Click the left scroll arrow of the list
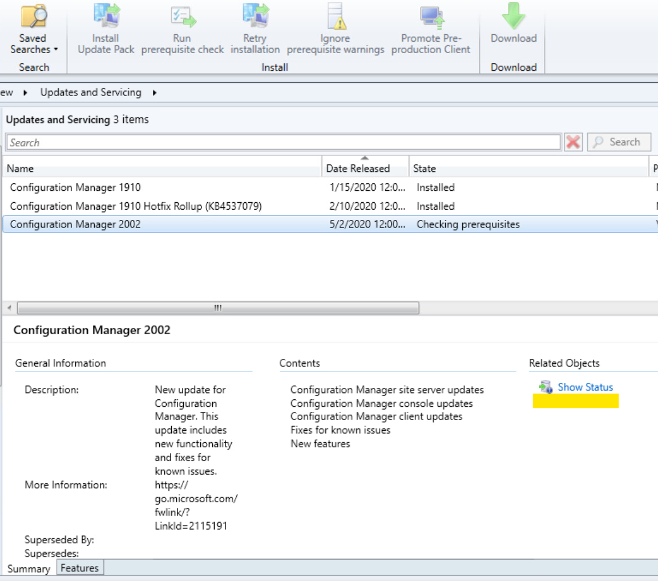This screenshot has width=658, height=581. pos(9,308)
